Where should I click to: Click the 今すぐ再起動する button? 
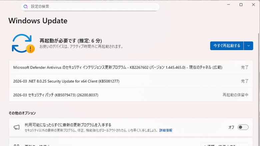coord(227,46)
